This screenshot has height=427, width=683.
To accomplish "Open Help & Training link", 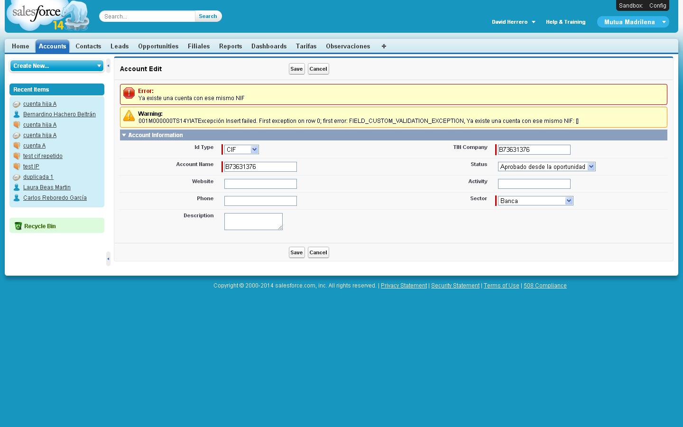I will (x=565, y=22).
